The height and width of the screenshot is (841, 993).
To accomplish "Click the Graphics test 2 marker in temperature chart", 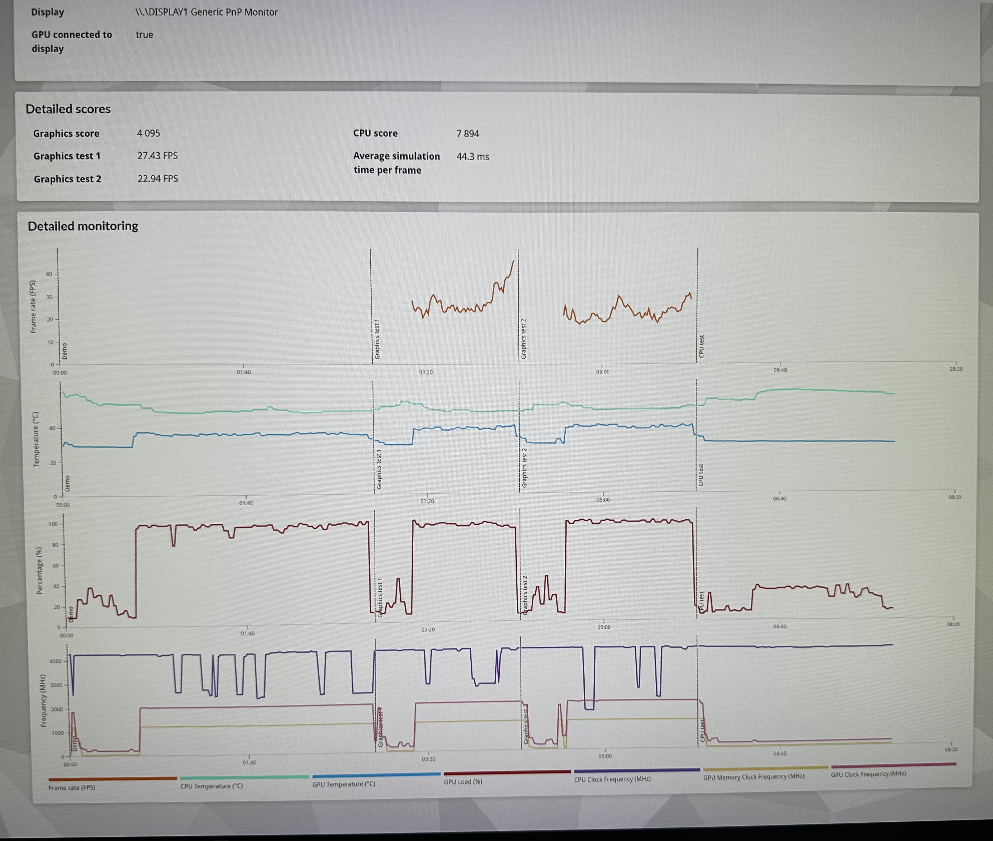I will tap(524, 468).
